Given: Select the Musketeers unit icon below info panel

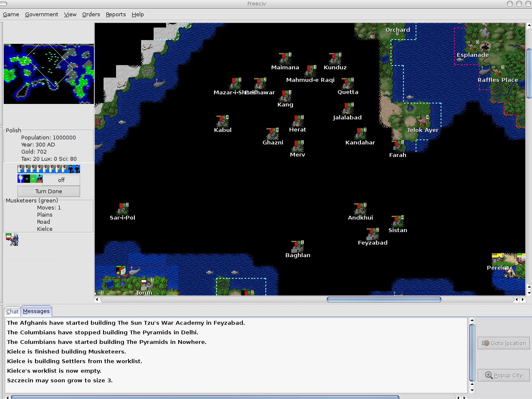Looking at the screenshot, I should coord(12,240).
